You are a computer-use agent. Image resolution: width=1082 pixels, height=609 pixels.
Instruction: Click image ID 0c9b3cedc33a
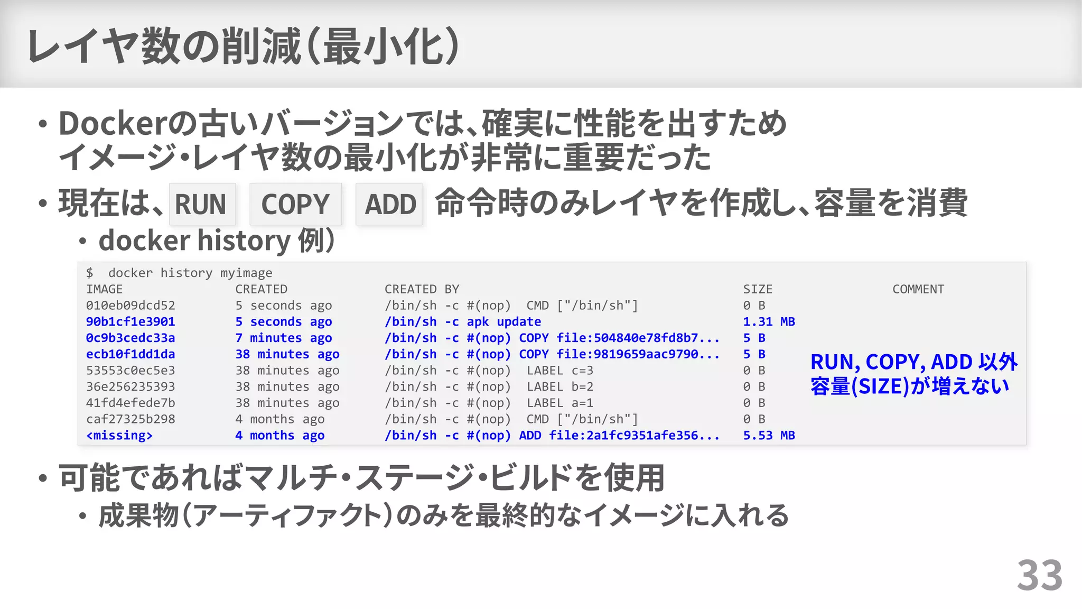[130, 338]
